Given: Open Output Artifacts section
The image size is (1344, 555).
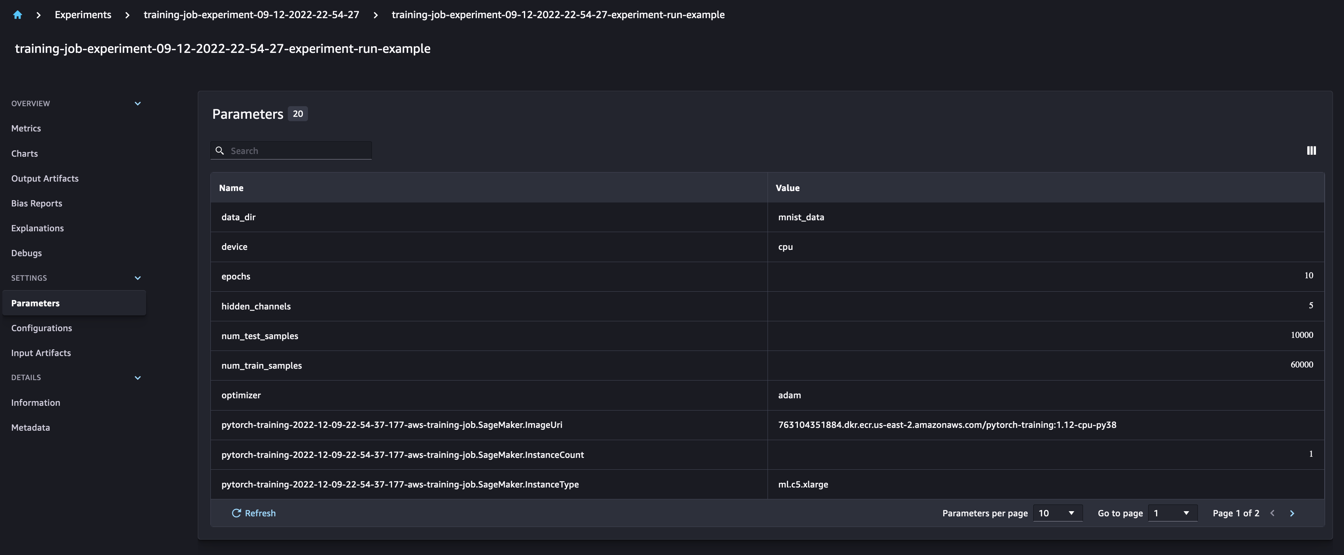Looking at the screenshot, I should pyautogui.click(x=45, y=178).
